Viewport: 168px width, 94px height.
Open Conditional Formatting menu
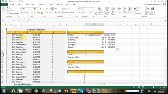tap(99, 11)
